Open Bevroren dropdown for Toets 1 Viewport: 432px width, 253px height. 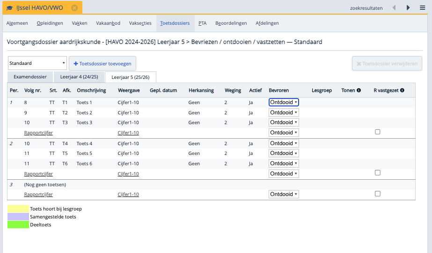284,102
